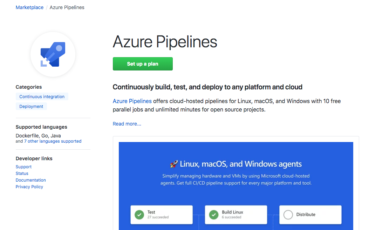This screenshot has height=230, width=369.
Task: Click the empty Distribute status circle
Action: (288, 215)
